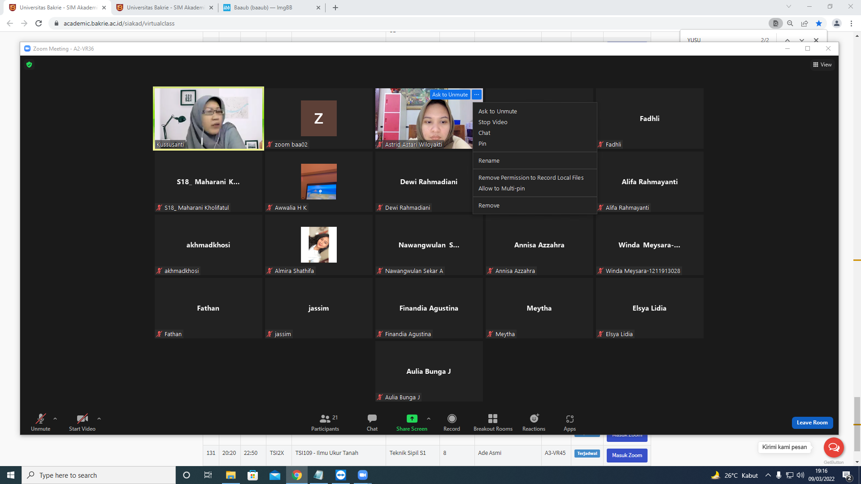Screen dimensions: 861x484
Task: Click Ask to Unmute button on Astrid's video
Action: 450,95
